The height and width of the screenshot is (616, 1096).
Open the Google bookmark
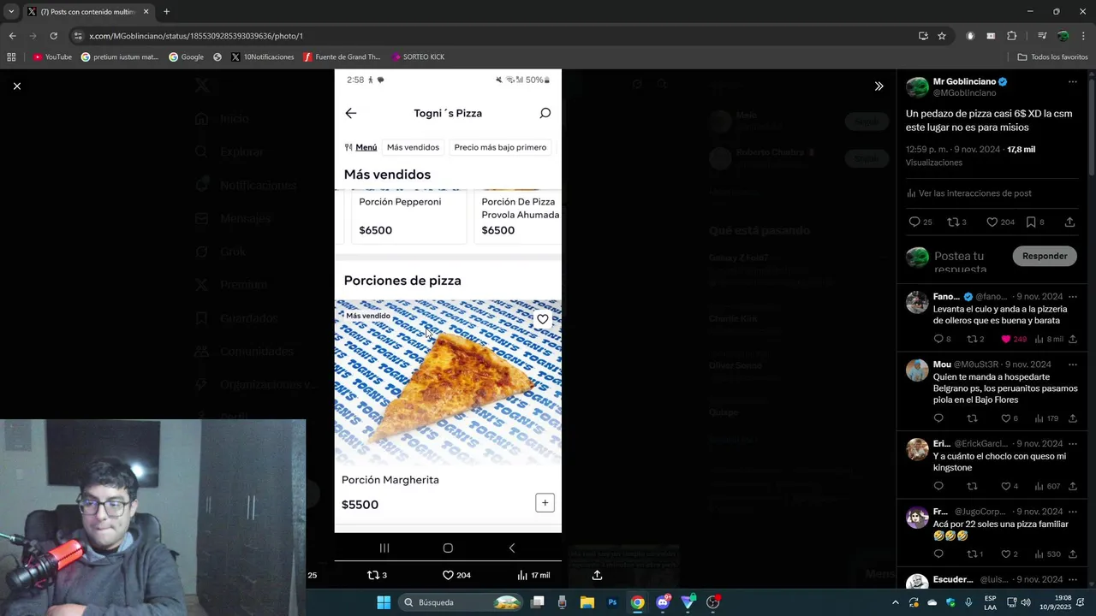point(186,57)
